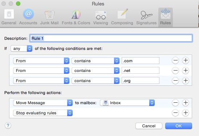Add an action after Move Message

point(186,103)
